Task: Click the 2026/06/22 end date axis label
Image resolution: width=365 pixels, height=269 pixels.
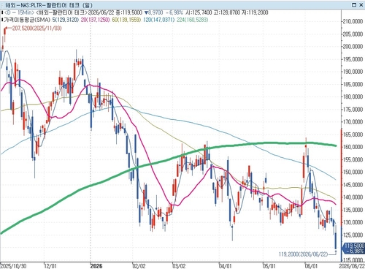Action: 352,265
